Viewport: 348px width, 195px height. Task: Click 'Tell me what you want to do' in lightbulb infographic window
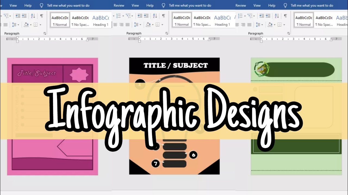tap(190, 5)
